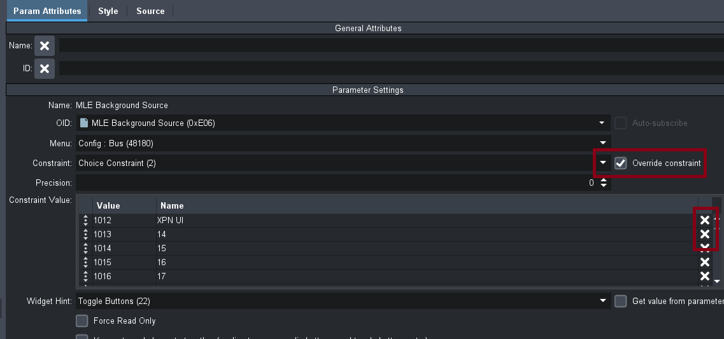724x339 pixels.
Task: Switch to the Style tab
Action: click(108, 11)
